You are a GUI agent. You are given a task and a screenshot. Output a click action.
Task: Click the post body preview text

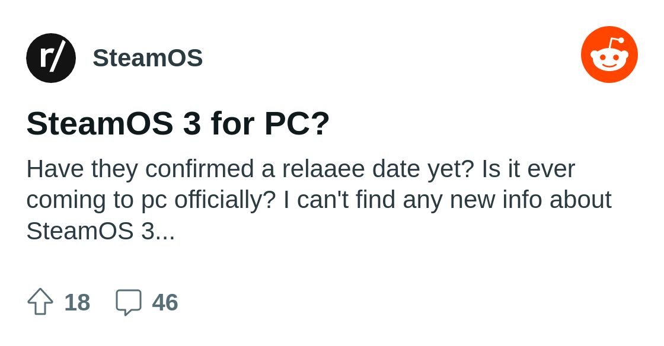coord(319,200)
